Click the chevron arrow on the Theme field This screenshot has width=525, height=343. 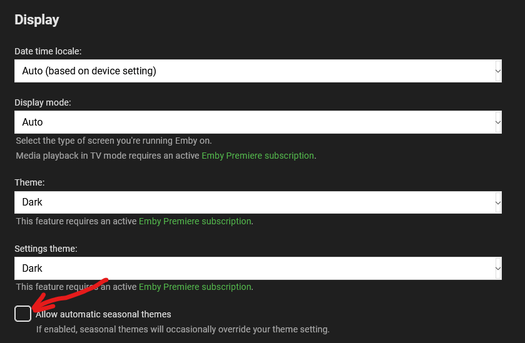[498, 202]
